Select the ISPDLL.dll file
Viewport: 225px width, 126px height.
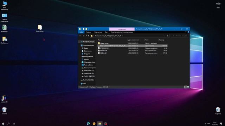[x=132, y=53]
